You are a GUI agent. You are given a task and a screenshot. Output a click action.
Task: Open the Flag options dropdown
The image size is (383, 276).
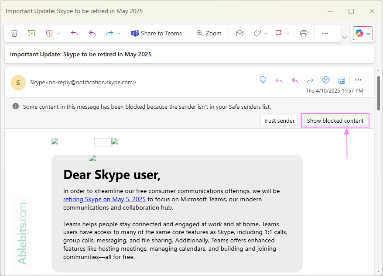click(x=287, y=33)
